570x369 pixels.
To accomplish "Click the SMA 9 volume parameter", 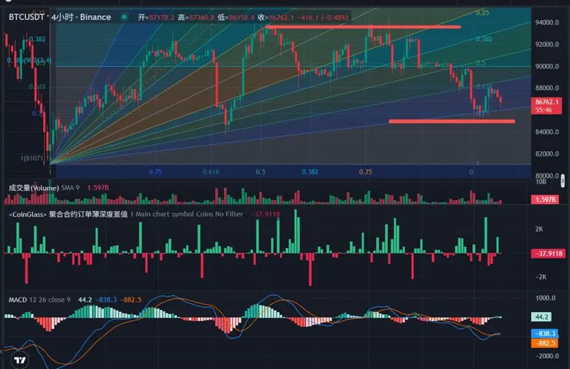I will pos(70,188).
